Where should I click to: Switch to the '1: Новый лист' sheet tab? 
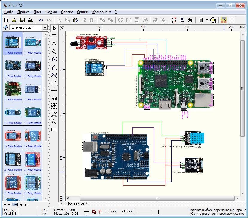click(x=74, y=204)
